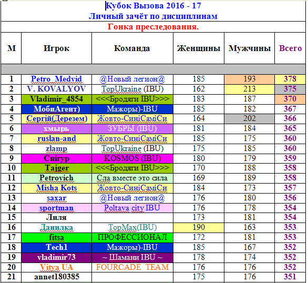Click the V. KOVALYOV player cell

56,89
